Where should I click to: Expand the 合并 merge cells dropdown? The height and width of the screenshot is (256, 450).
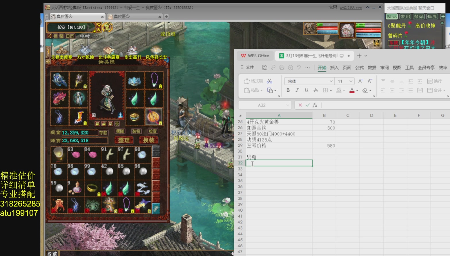click(x=444, y=90)
